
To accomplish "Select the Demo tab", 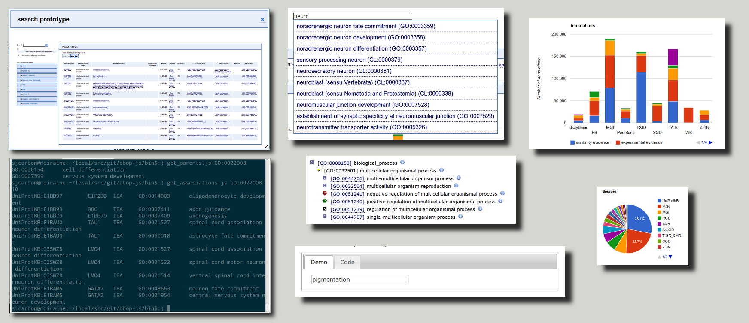I will [319, 262].
